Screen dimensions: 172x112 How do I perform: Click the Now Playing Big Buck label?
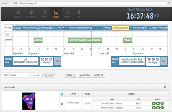(x=132, y=61)
